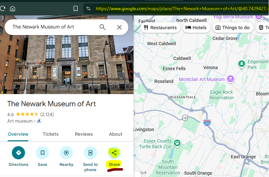This screenshot has width=269, height=177.
Task: Click Montclair Art Museum map marker
Action: pyautogui.click(x=231, y=79)
